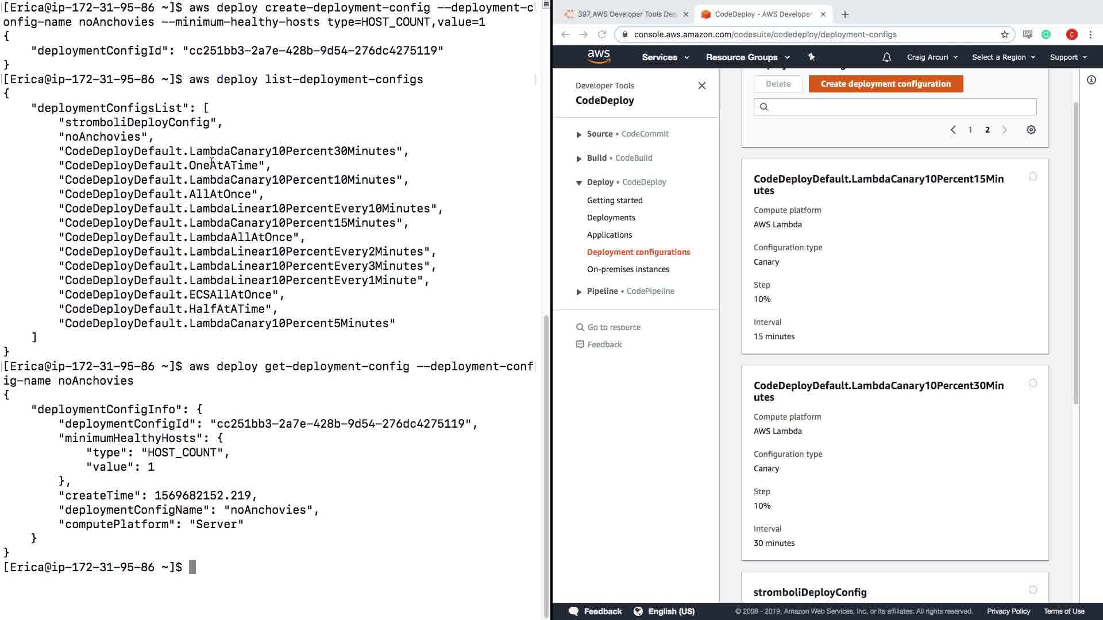The width and height of the screenshot is (1103, 620).
Task: Reload the page with refresh icon
Action: tap(601, 34)
